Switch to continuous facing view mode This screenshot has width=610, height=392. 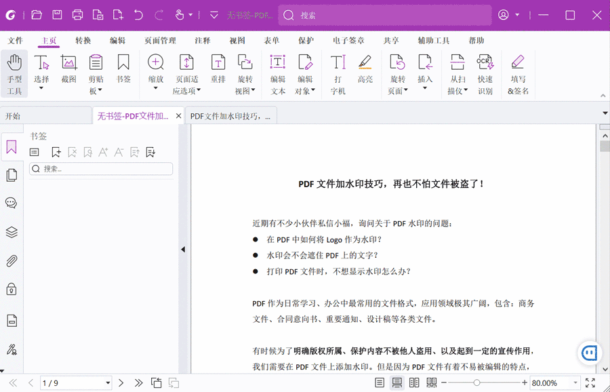(432, 383)
